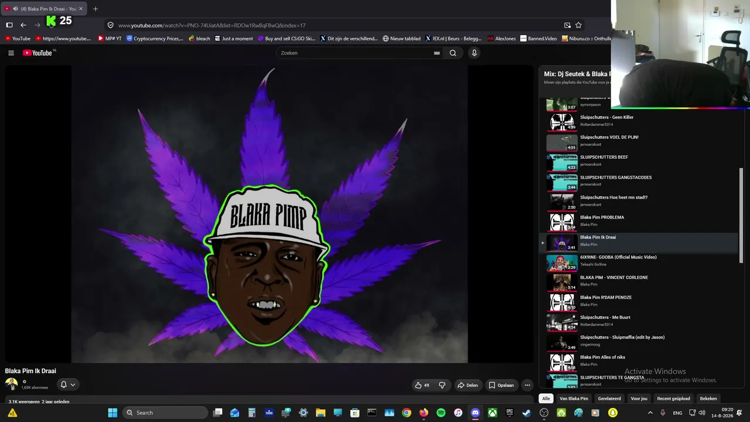Select the Alle filter chip
This screenshot has height=422, width=750.
click(x=546, y=399)
